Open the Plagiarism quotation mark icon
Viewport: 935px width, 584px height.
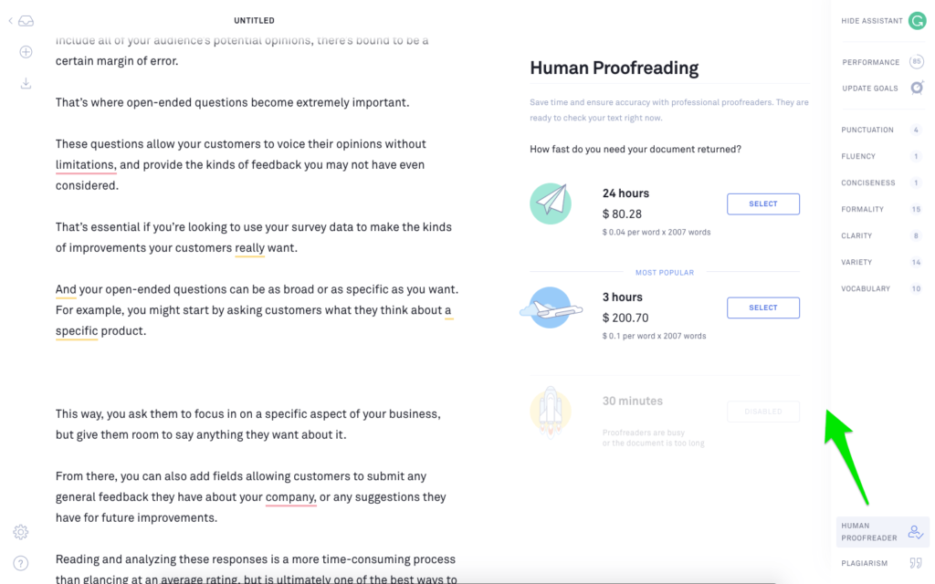coord(916,563)
